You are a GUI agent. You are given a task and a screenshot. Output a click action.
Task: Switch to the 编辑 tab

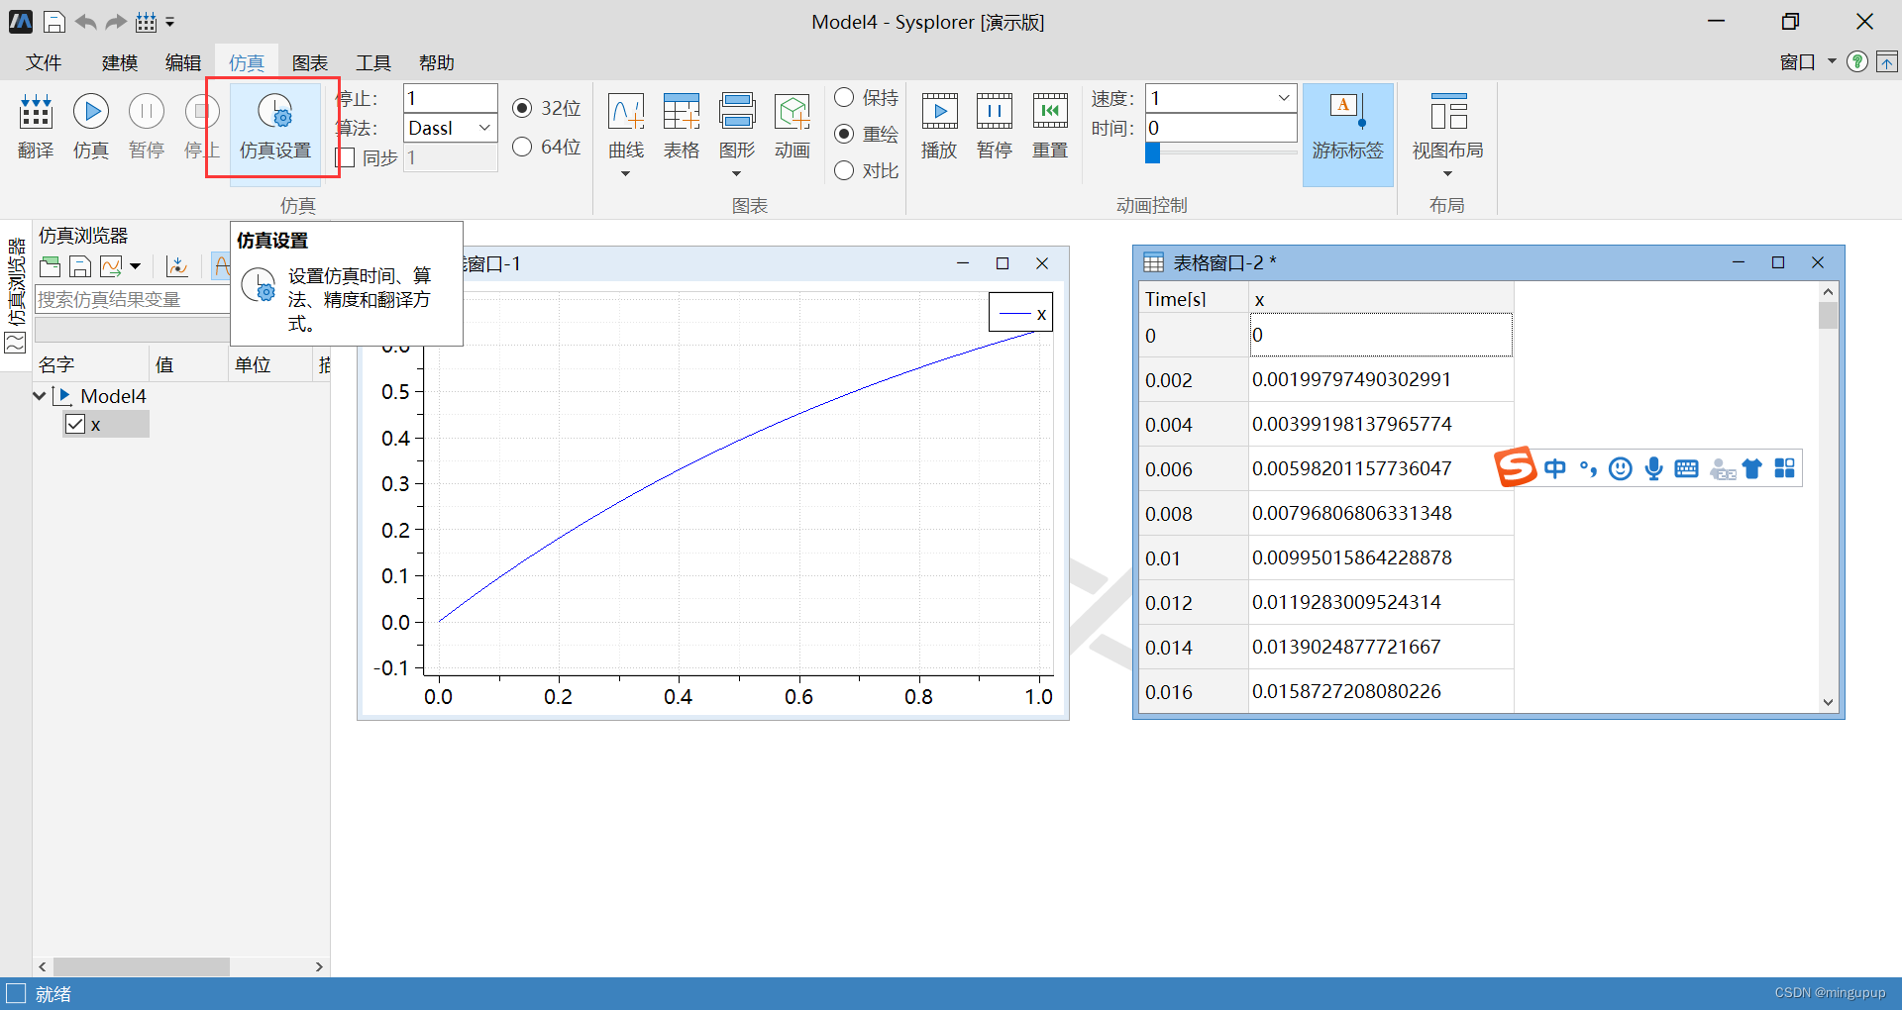click(183, 62)
